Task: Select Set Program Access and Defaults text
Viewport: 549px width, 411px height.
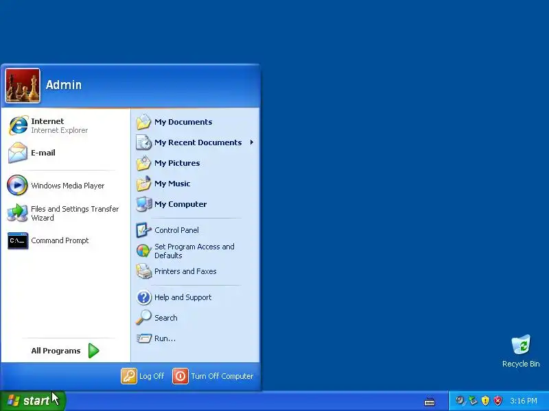Action: click(194, 251)
